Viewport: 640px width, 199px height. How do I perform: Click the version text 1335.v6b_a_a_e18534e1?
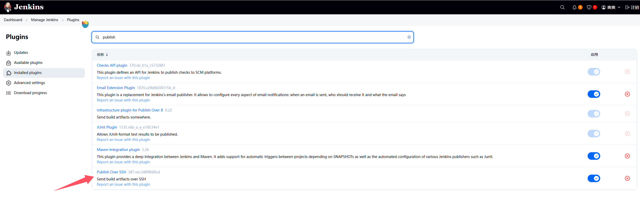click(x=139, y=127)
